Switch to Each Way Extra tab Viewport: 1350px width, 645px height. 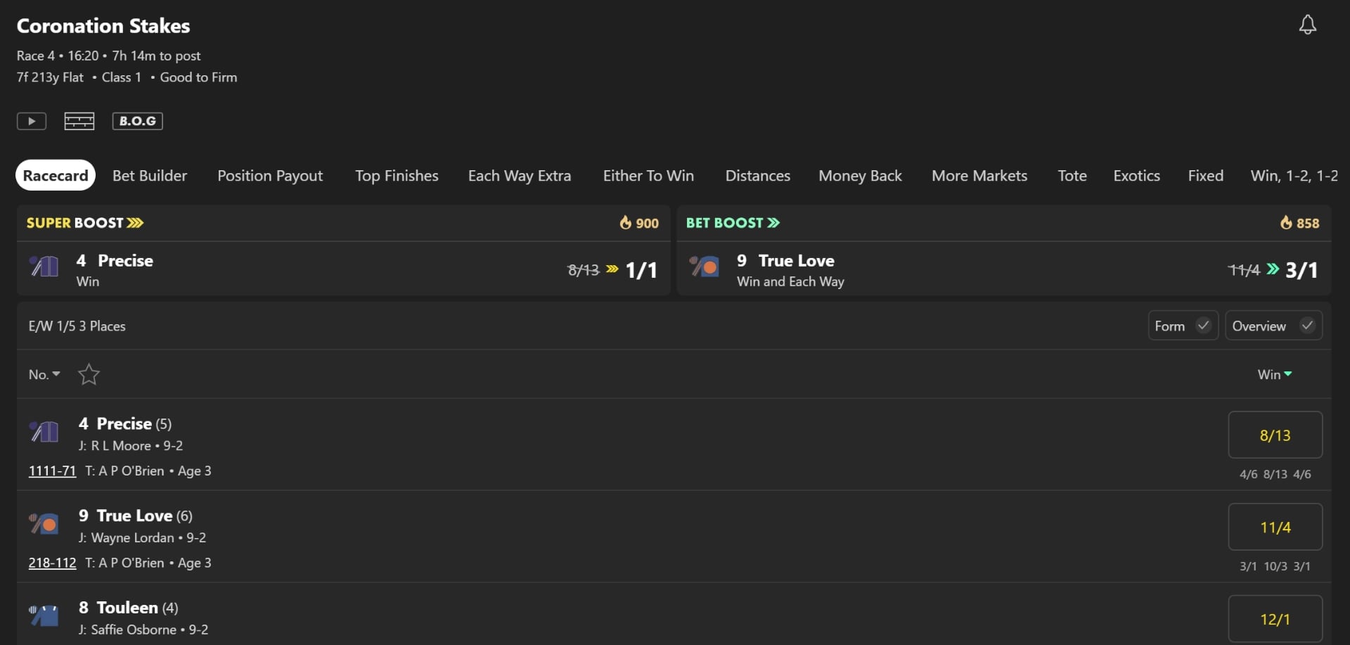click(520, 176)
